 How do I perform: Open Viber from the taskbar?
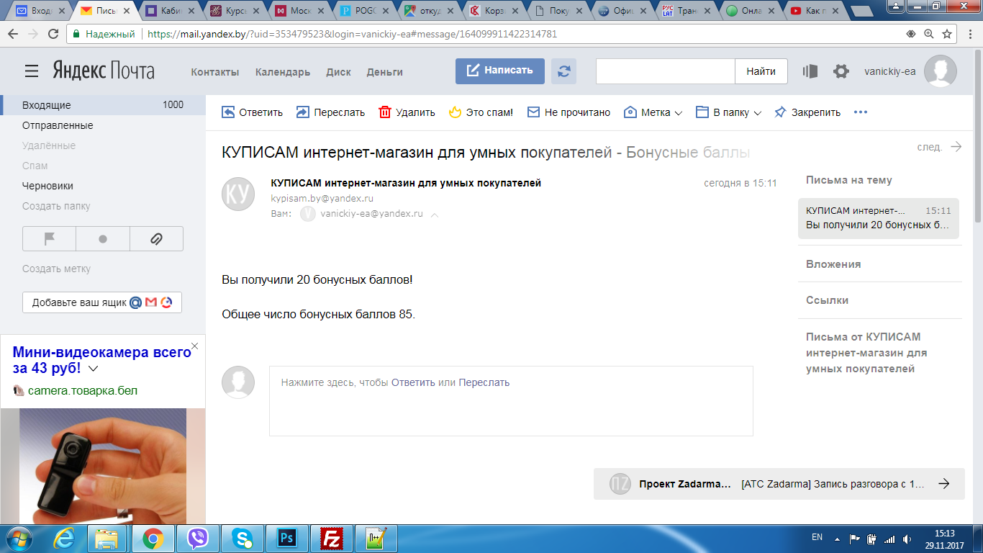198,539
